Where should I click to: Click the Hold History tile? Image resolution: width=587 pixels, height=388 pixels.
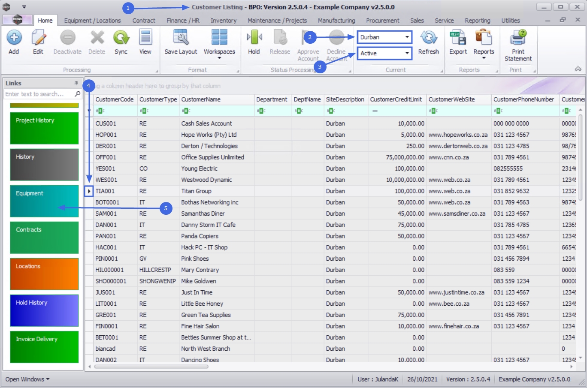click(44, 310)
